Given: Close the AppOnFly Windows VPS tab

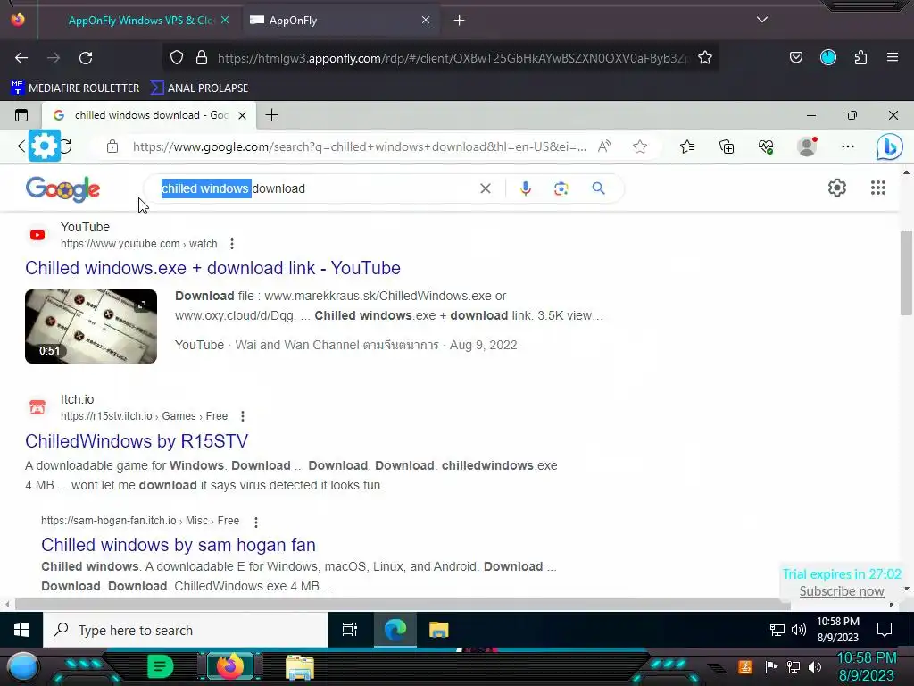Looking at the screenshot, I should pos(225,20).
